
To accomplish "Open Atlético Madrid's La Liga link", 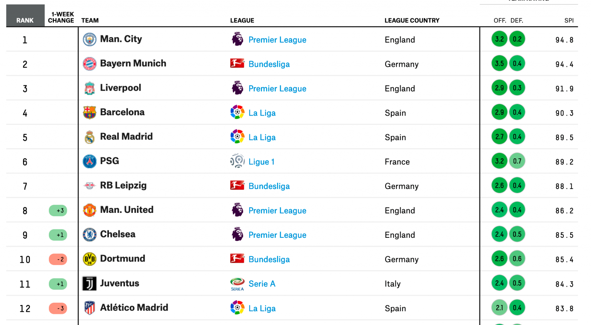I will (x=262, y=308).
